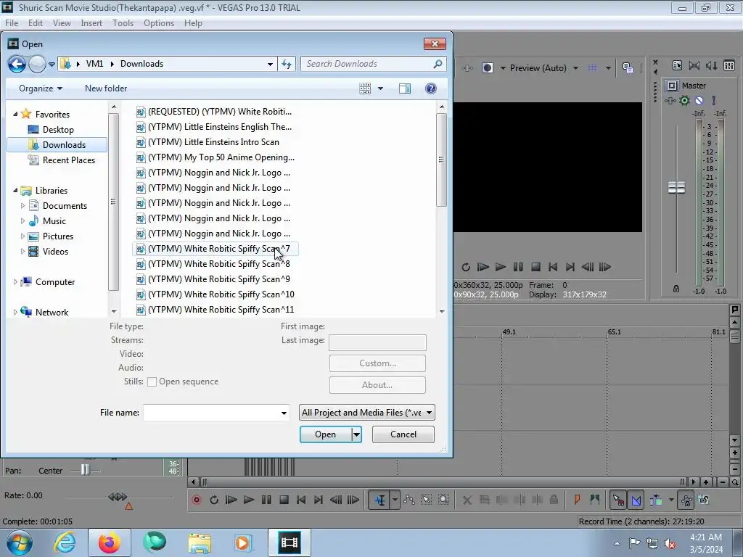Click the Insert Region icon

pos(595,500)
